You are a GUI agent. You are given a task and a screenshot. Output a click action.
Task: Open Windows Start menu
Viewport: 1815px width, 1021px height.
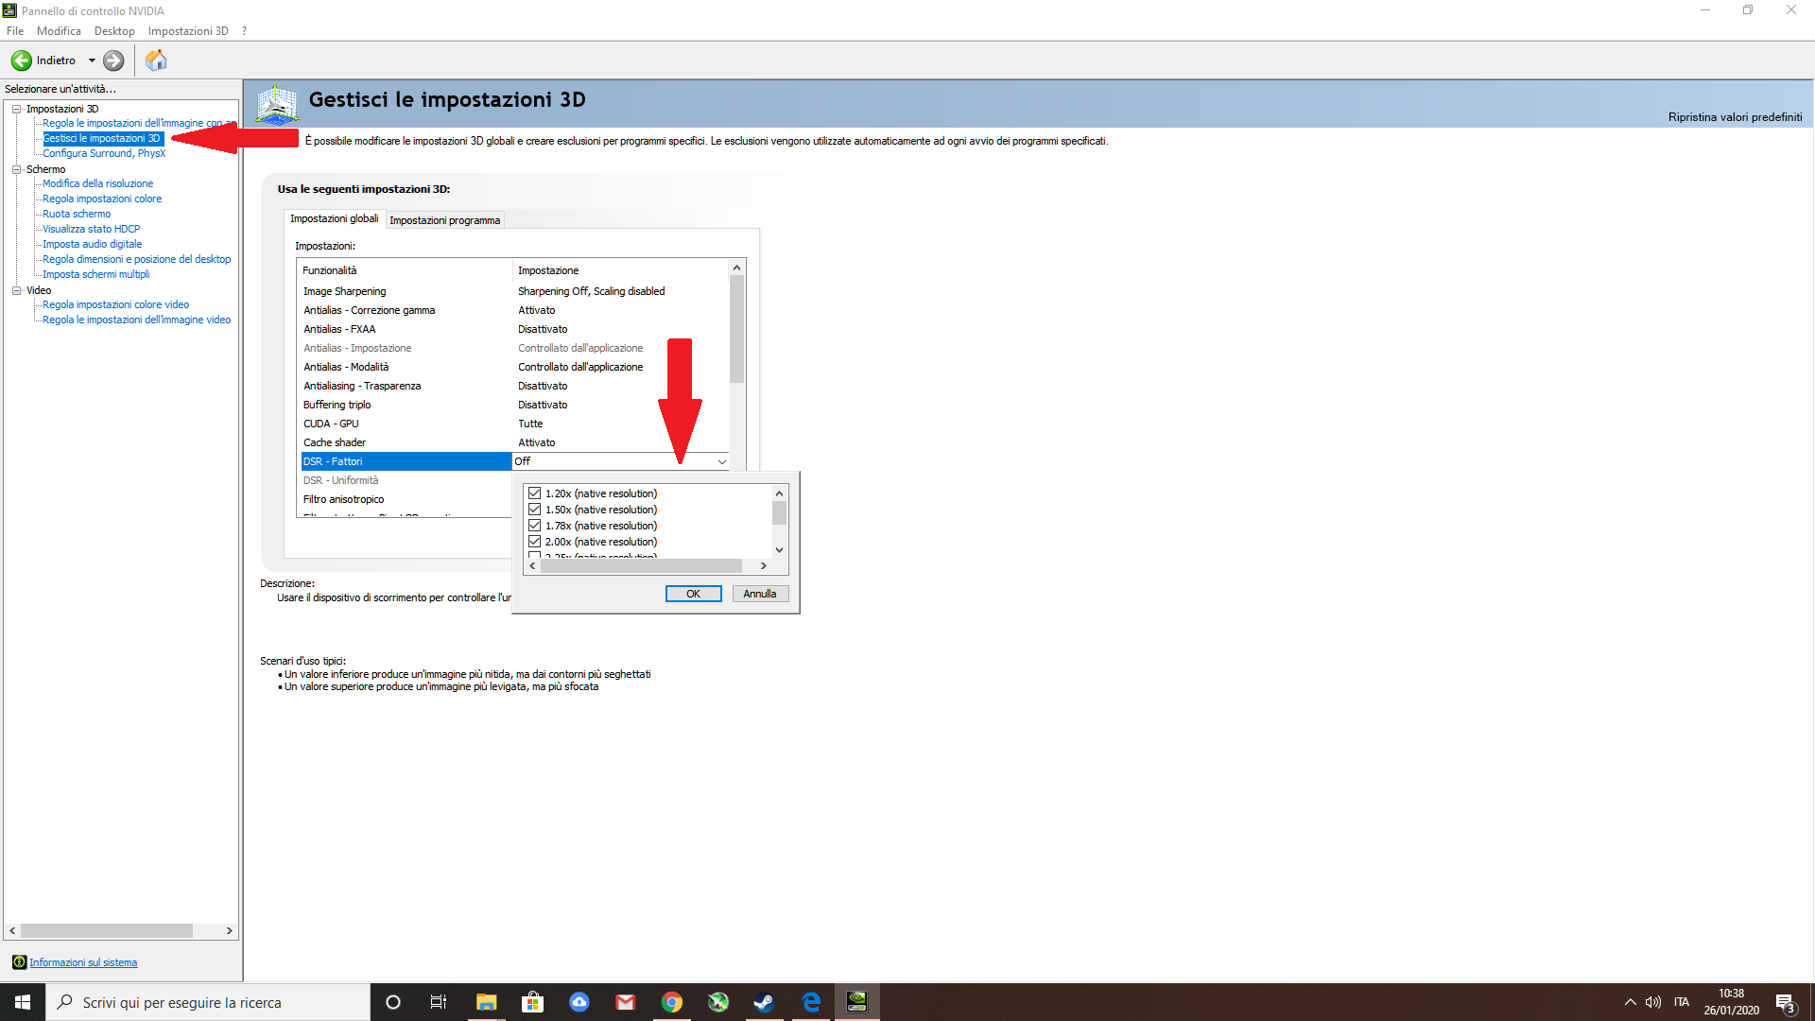[x=23, y=1002]
